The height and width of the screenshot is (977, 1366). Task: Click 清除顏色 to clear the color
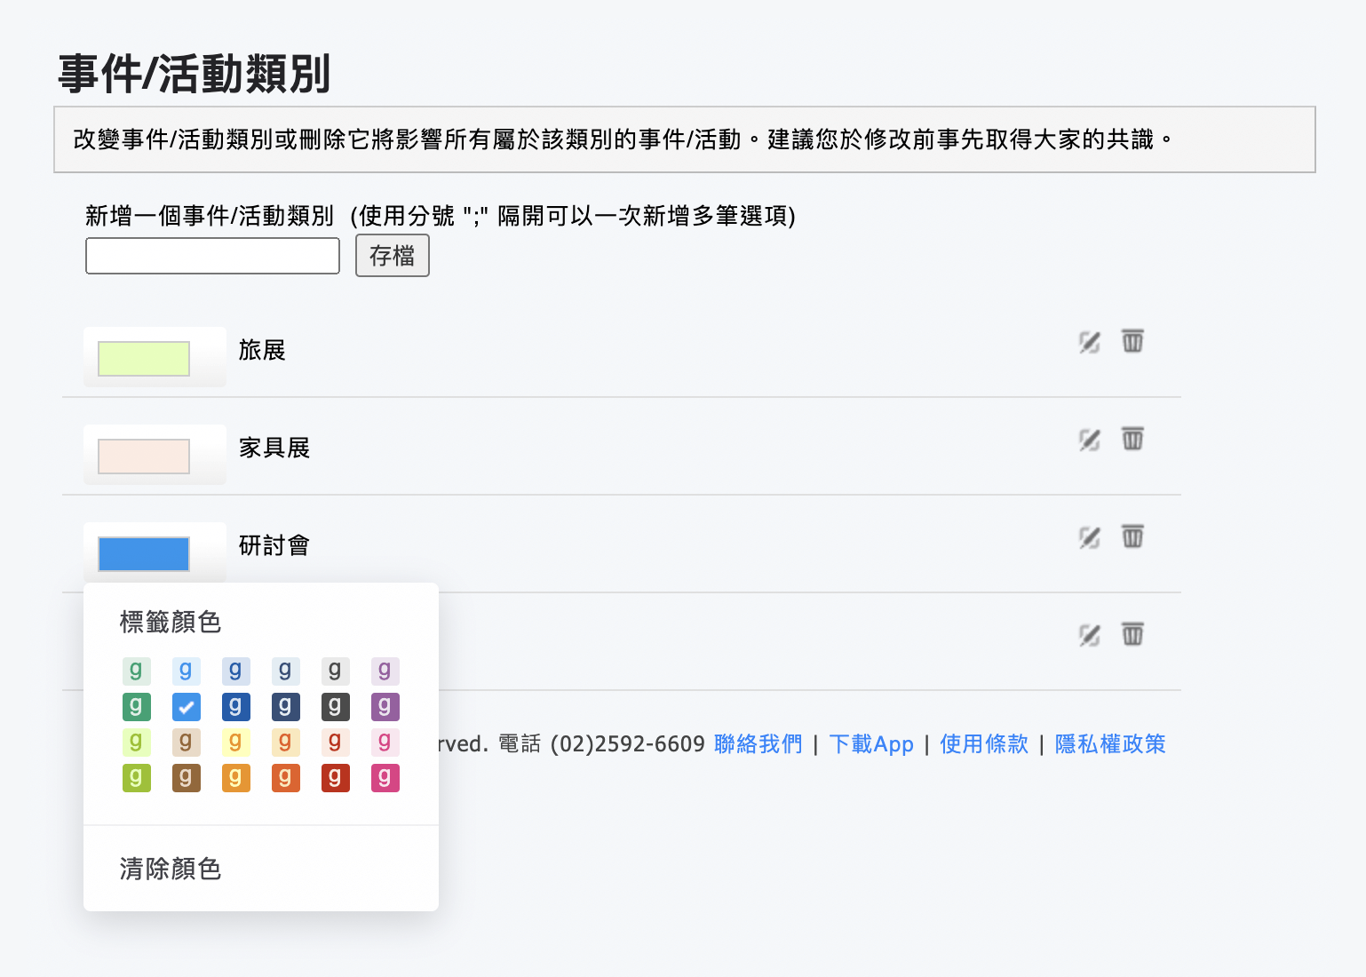(170, 870)
